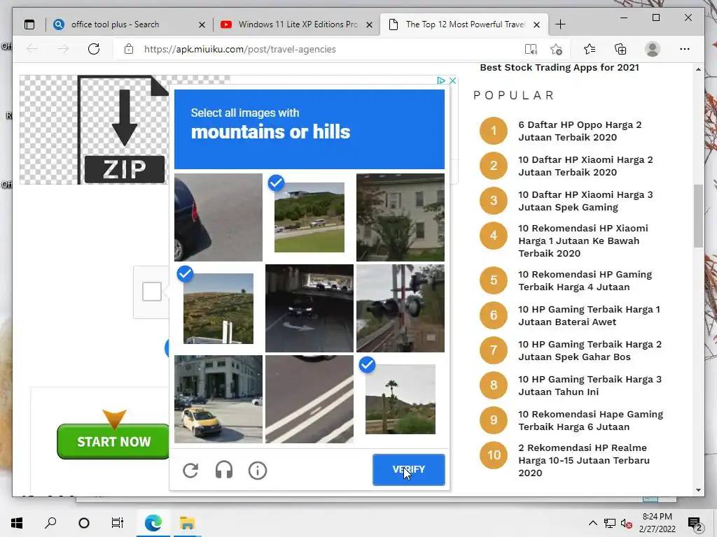Image resolution: width=717 pixels, height=537 pixels.
Task: Tick the reCAPTCHA checkbox behind the challenge
Action: pos(151,292)
